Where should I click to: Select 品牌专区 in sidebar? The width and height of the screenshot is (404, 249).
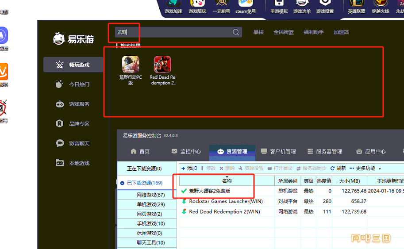(73, 124)
